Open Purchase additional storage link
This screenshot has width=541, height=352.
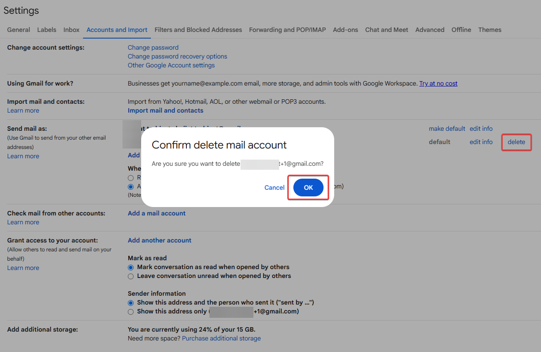(221, 338)
